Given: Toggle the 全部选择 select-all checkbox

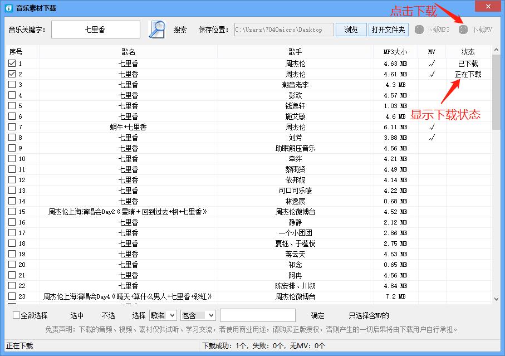Looking at the screenshot, I should click(16, 315).
